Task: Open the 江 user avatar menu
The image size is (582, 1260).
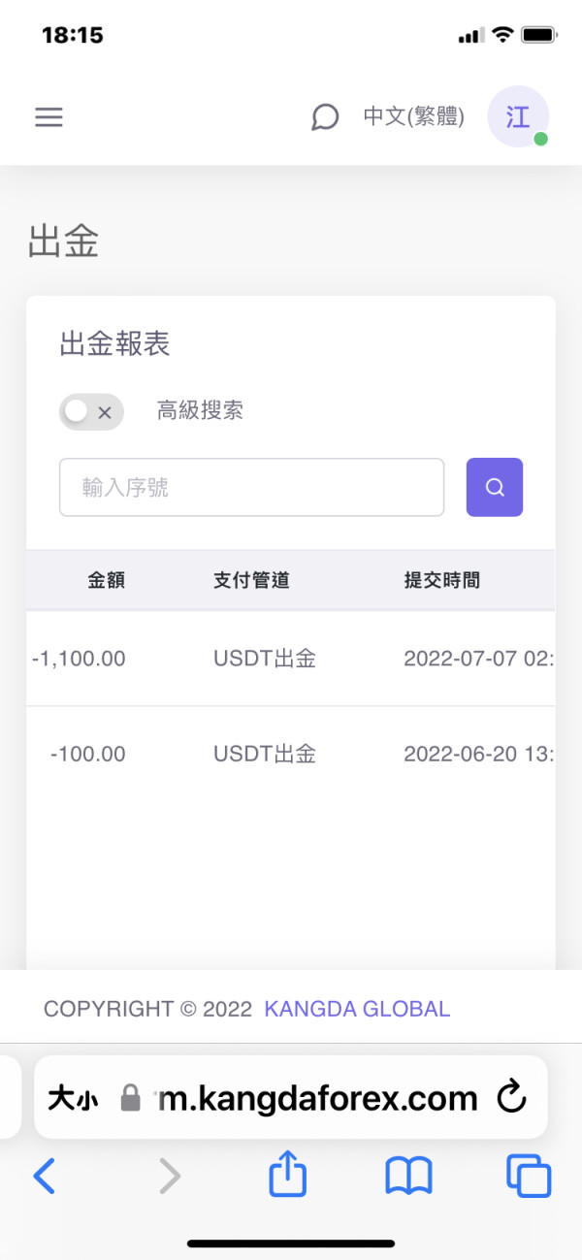Action: click(x=518, y=117)
